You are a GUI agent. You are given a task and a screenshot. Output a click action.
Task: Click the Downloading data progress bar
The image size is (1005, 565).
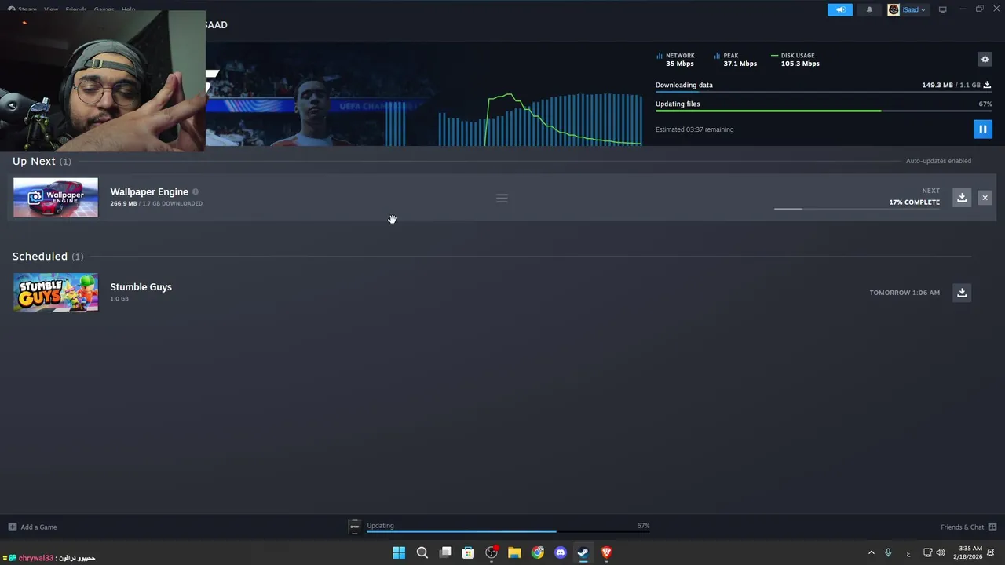pyautogui.click(x=824, y=92)
